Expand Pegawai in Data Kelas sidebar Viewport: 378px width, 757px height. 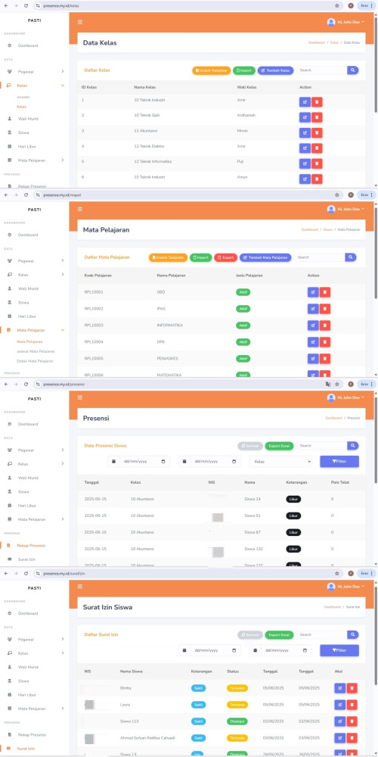pyautogui.click(x=62, y=71)
